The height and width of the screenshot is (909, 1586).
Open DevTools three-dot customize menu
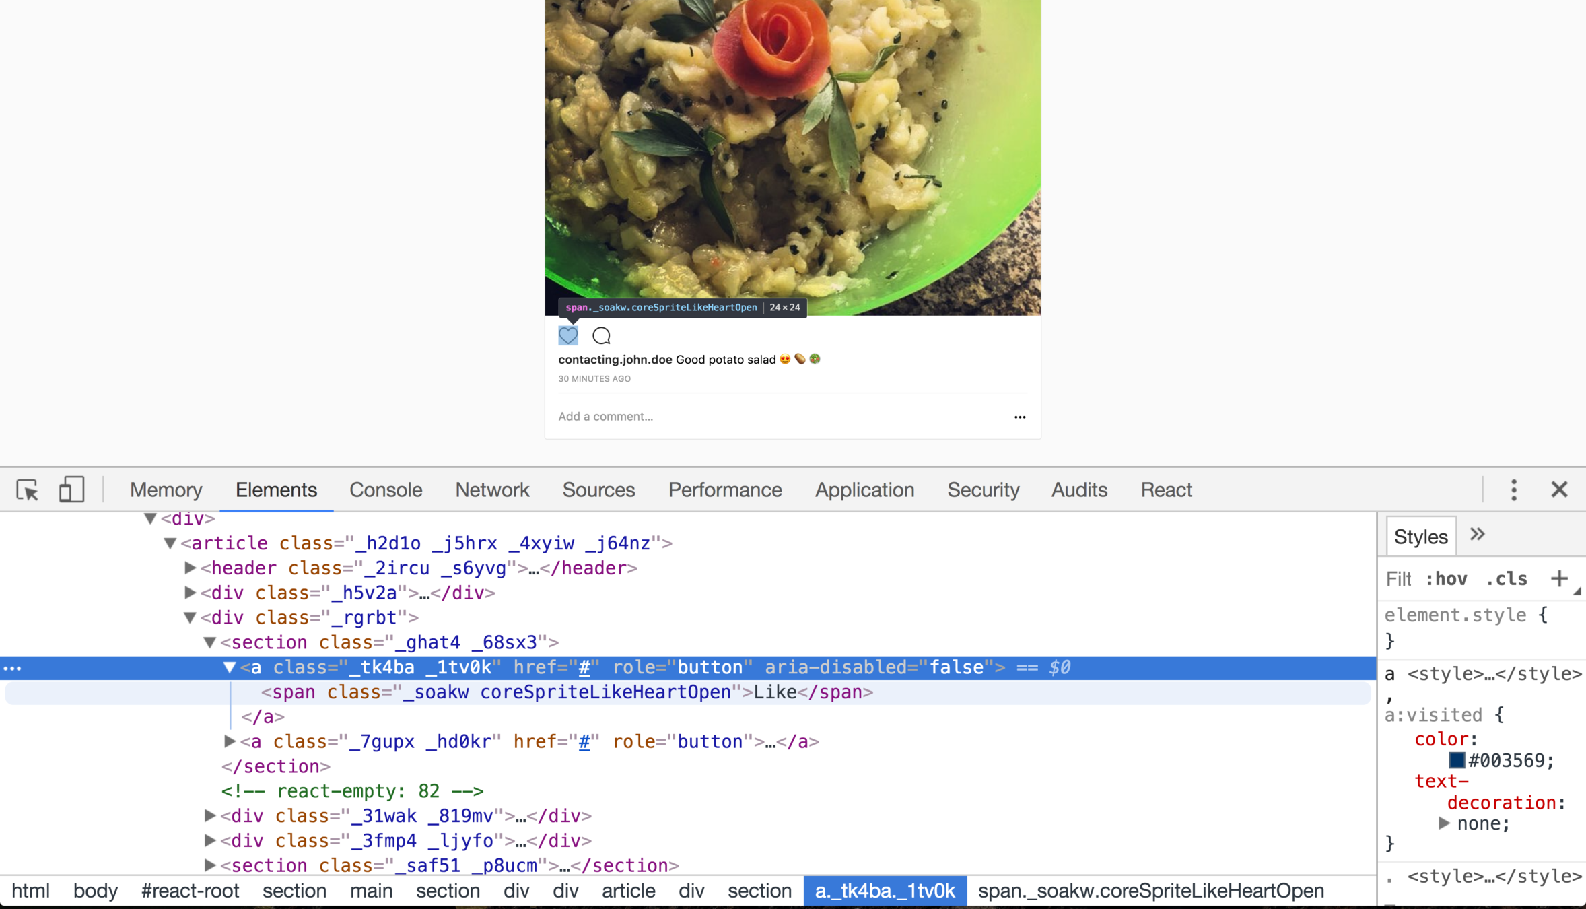point(1514,490)
